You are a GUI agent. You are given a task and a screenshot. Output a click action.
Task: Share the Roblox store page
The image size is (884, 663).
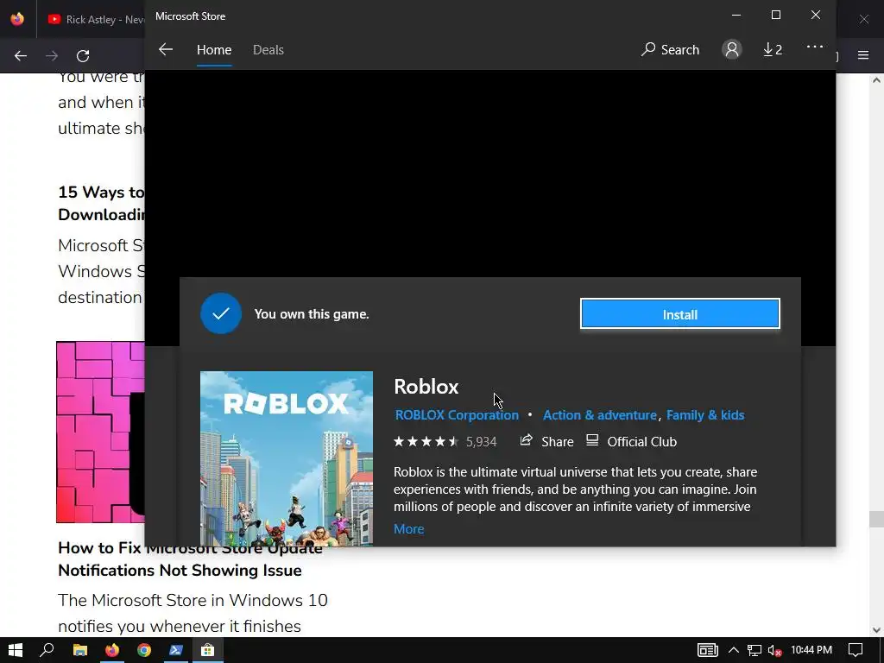546,441
